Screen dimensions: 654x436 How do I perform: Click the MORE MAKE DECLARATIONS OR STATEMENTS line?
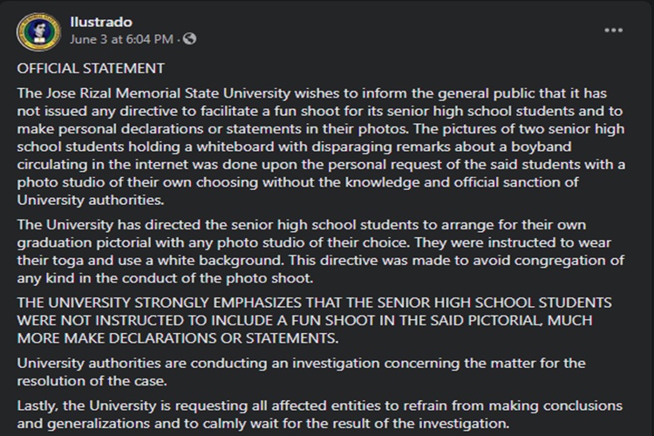(174, 336)
